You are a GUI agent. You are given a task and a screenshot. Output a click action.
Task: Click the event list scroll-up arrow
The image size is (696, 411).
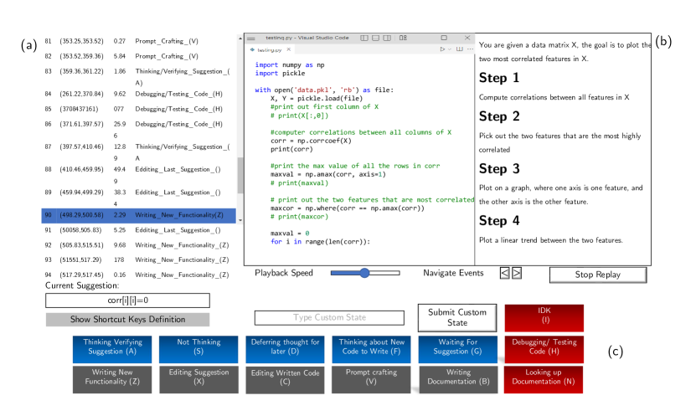pos(240,39)
